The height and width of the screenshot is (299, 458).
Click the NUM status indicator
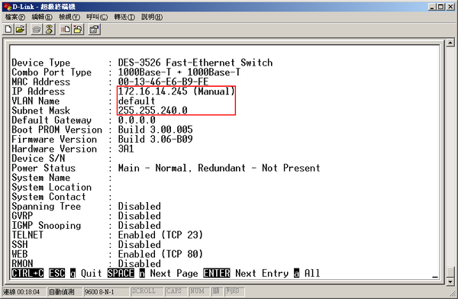pos(199,291)
